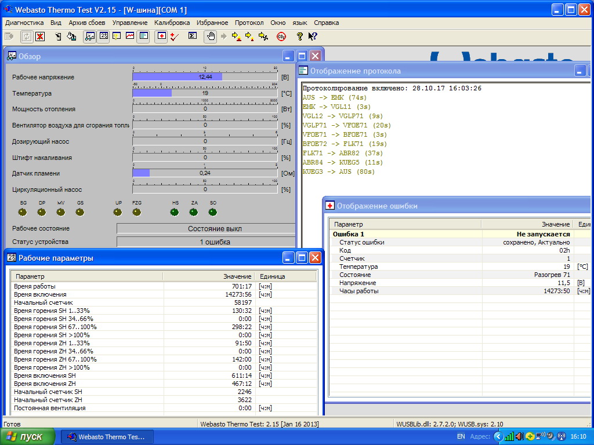Click the Значение column header in Рабочие параметры

tap(209, 276)
